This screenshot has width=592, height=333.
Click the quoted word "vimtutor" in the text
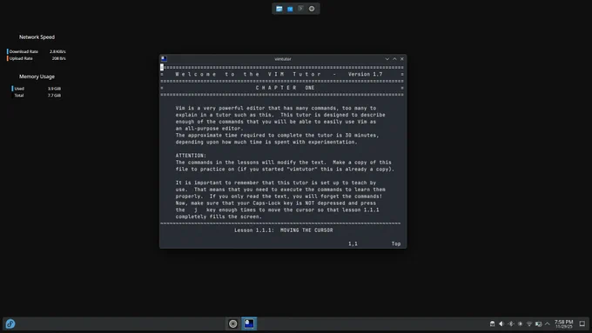pyautogui.click(x=302, y=169)
